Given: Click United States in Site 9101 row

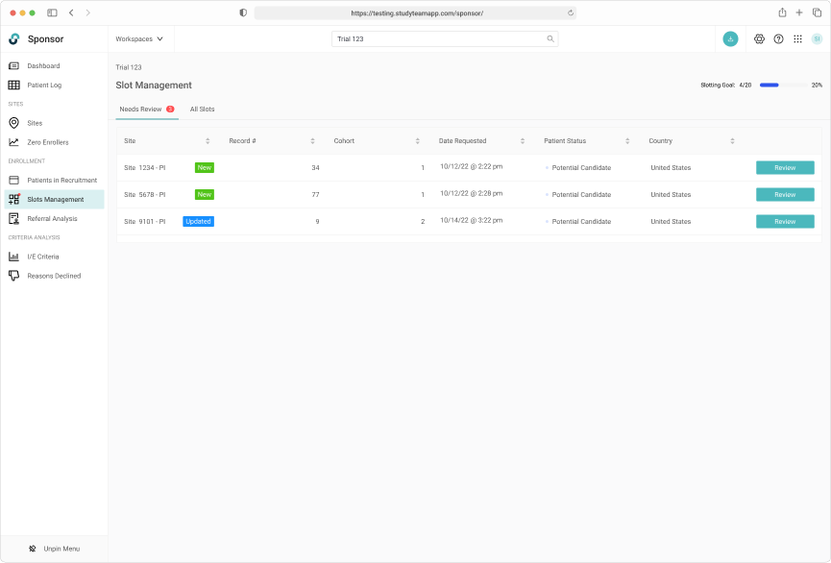Looking at the screenshot, I should (x=671, y=222).
